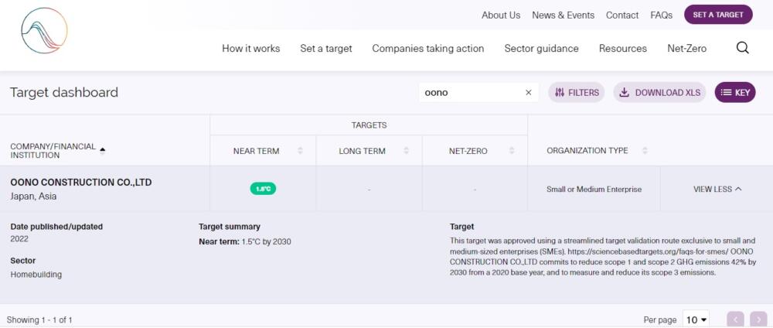Viewport: 773px width, 328px height.
Task: Open the Contact link
Action: tap(622, 15)
